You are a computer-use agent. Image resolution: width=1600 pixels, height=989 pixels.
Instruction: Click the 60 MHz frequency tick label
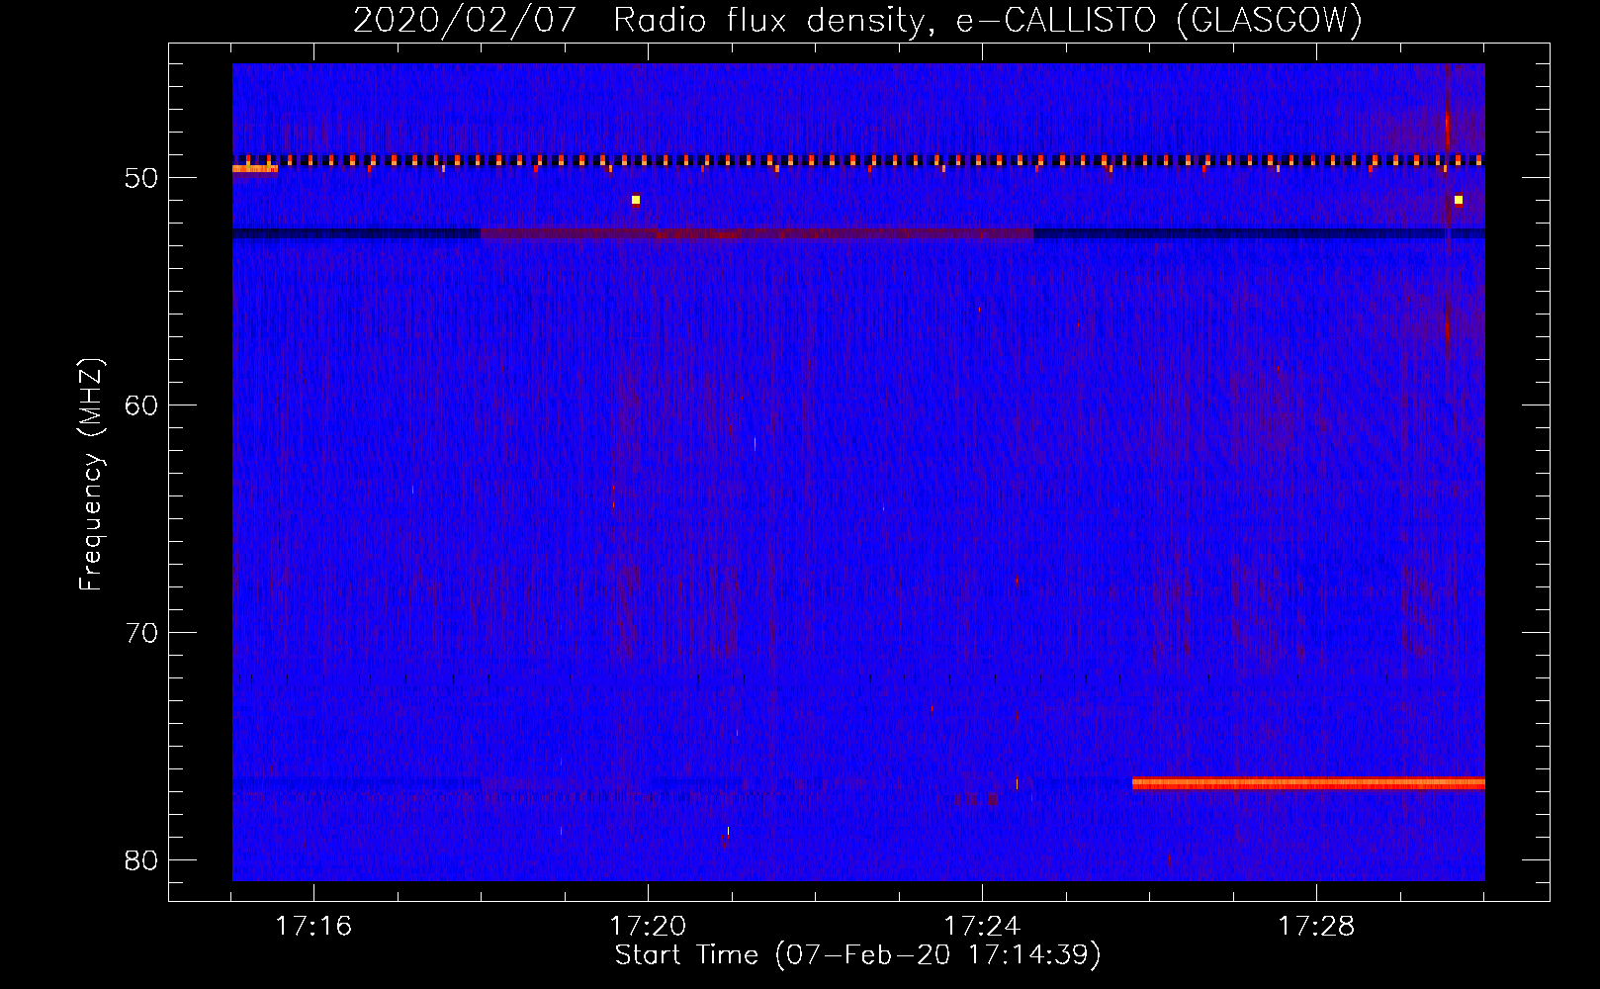click(x=141, y=405)
